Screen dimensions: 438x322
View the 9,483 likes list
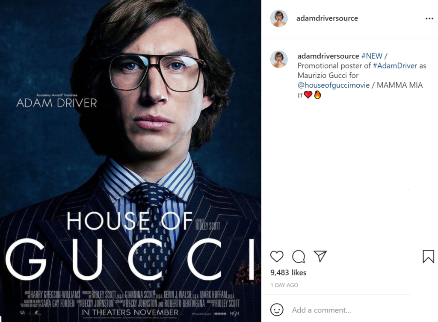pyautogui.click(x=288, y=272)
